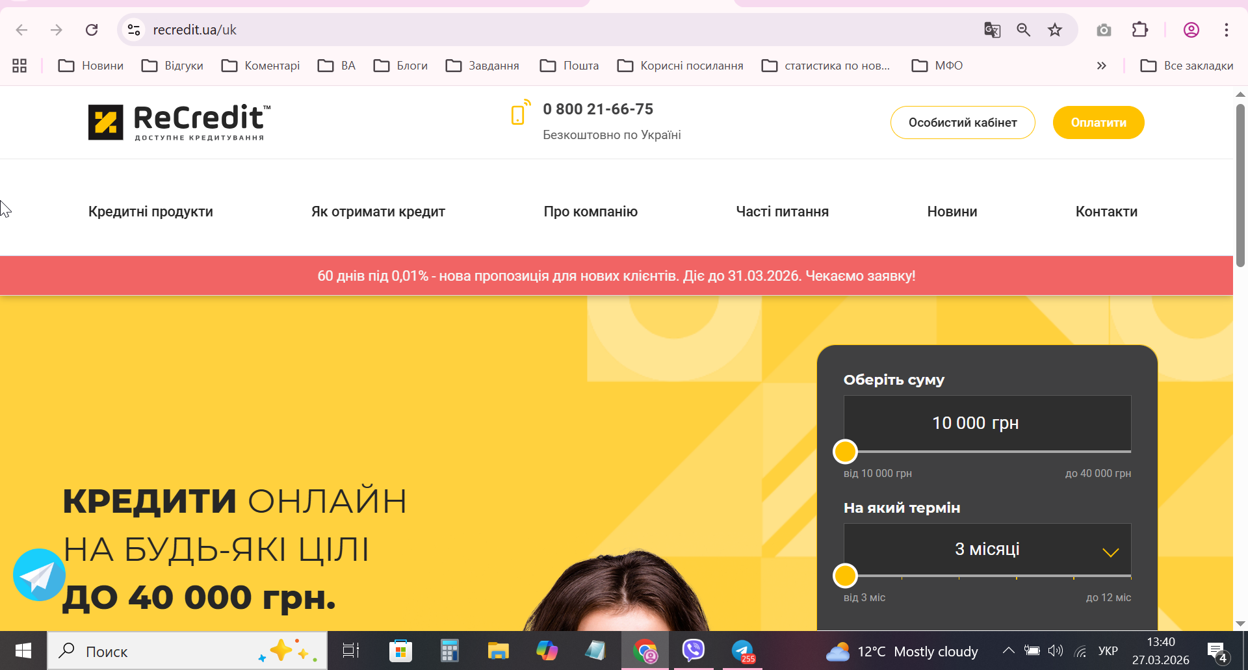This screenshot has width=1248, height=670.
Task: Open the статистика по нов... bookmarks folder
Action: coord(826,66)
